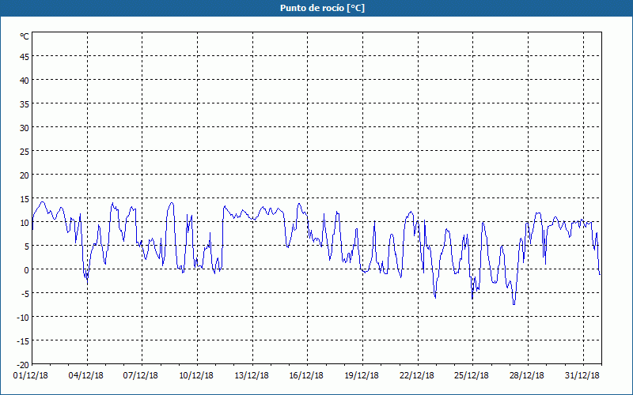Click the 01/12/18 date label
633x395 pixels.
(x=31, y=376)
